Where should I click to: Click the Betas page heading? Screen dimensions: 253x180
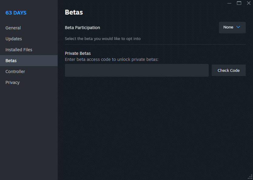tap(74, 12)
